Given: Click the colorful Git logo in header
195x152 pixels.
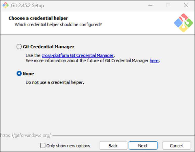Looking at the screenshot, I should click(183, 23).
